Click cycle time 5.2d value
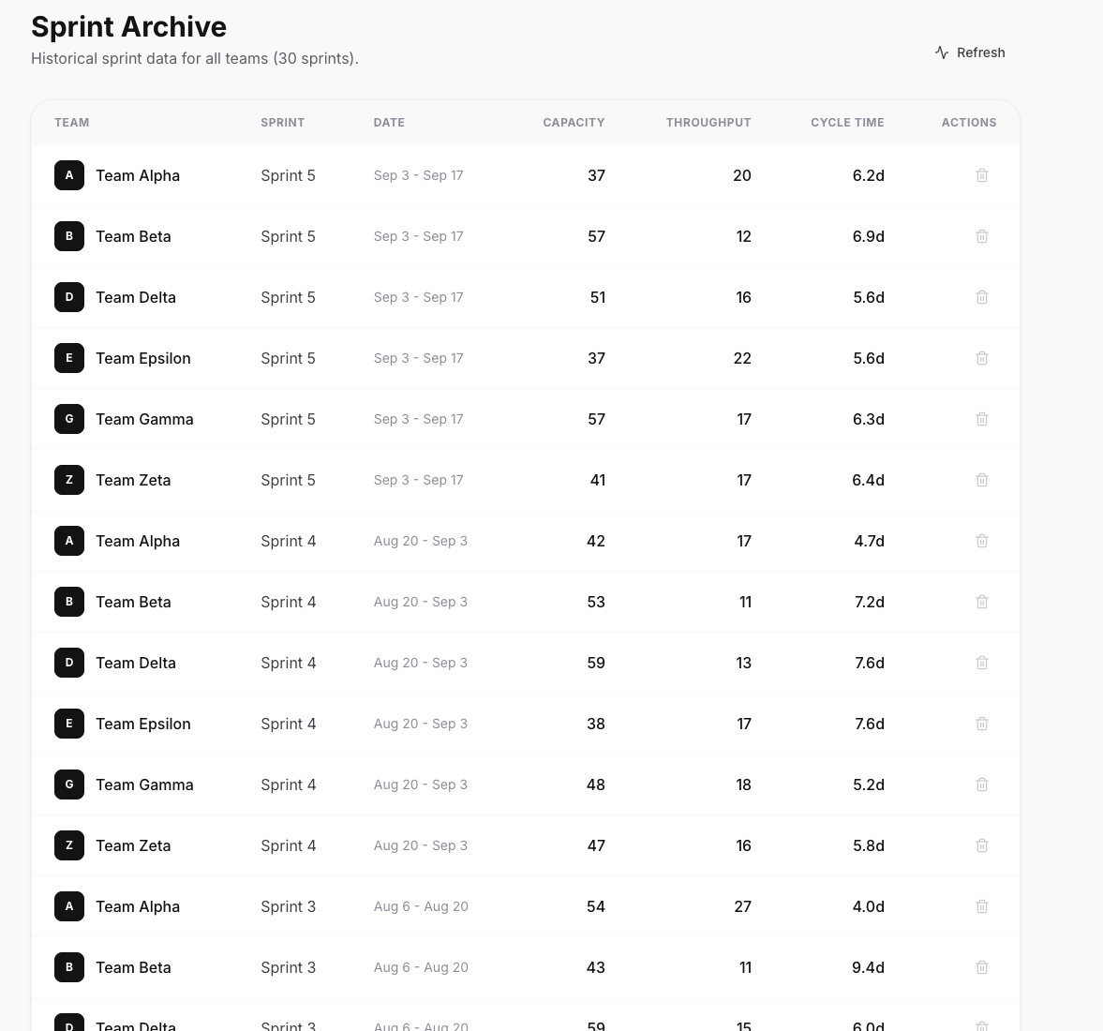The width and height of the screenshot is (1103, 1031). [868, 784]
